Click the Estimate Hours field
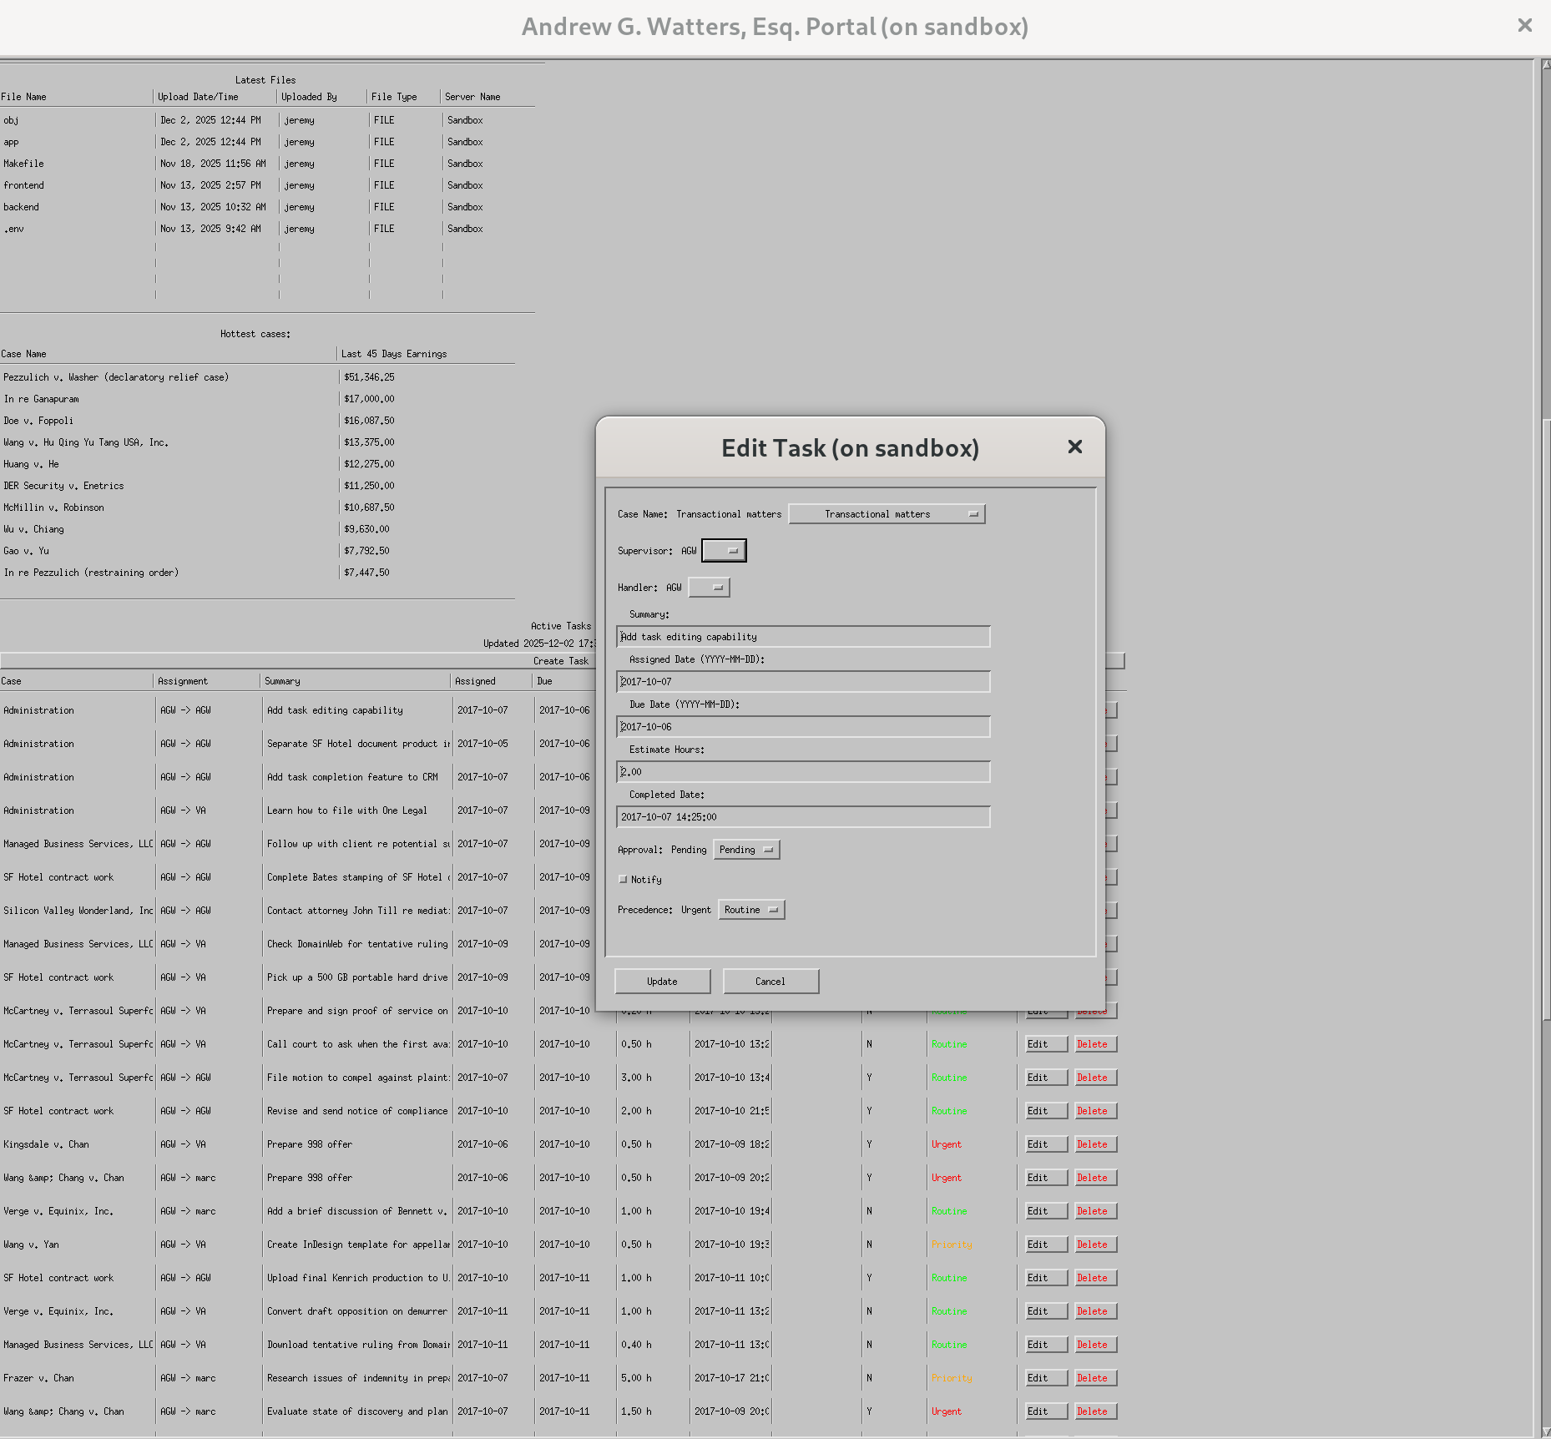 (803, 772)
